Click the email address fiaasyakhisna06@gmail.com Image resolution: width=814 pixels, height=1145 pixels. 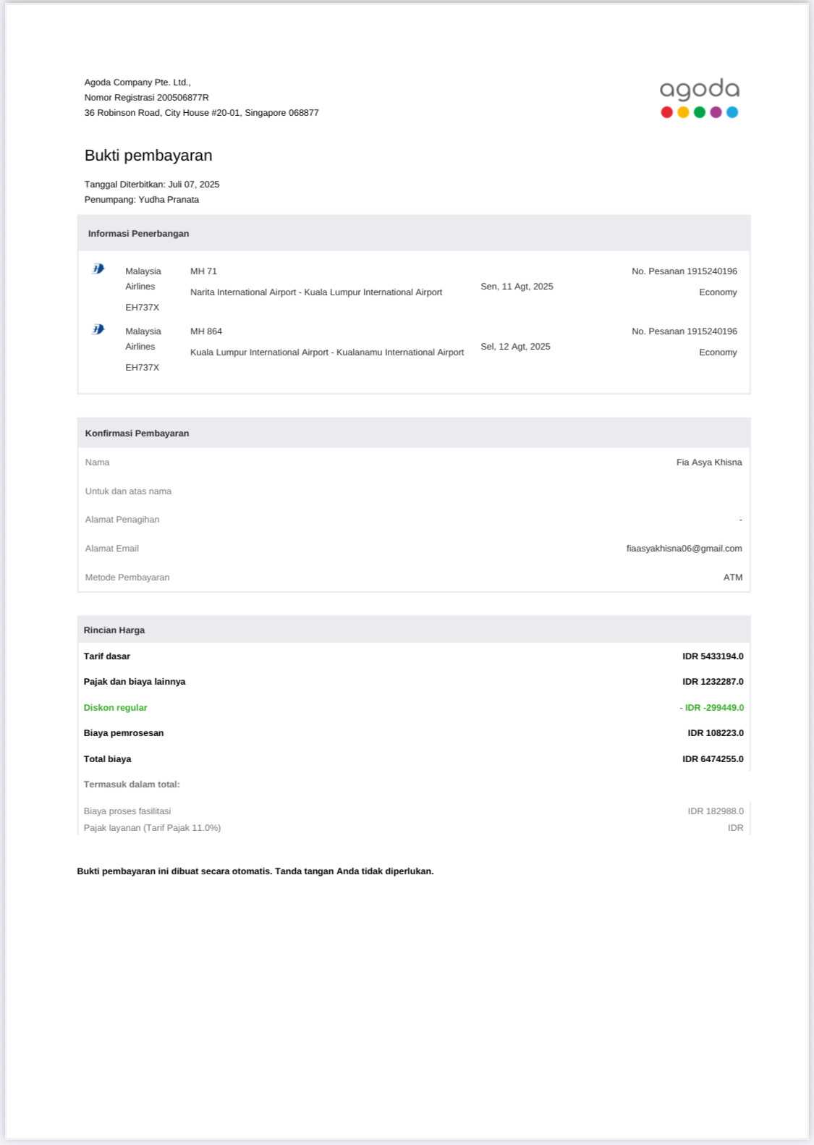pyautogui.click(x=684, y=549)
